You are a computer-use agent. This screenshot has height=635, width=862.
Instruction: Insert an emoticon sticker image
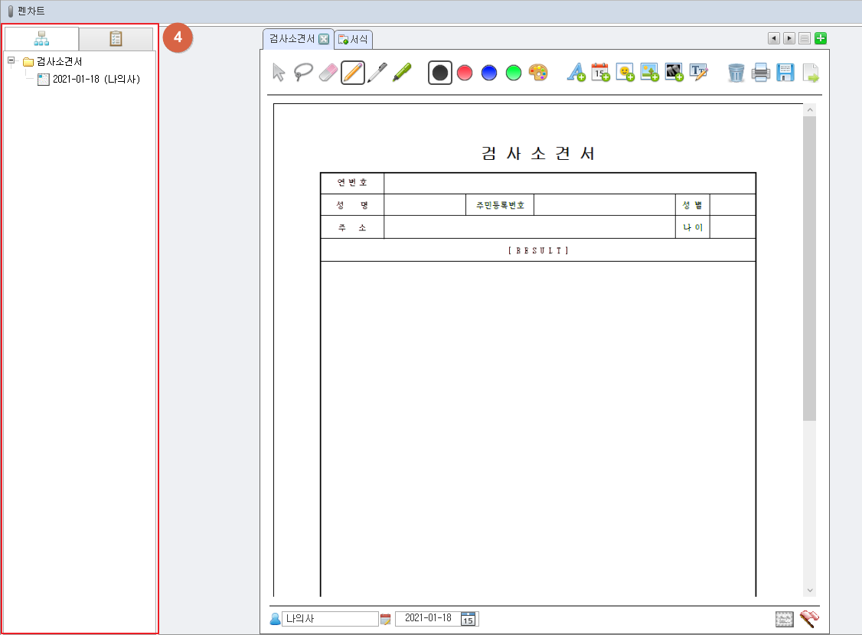(x=625, y=73)
